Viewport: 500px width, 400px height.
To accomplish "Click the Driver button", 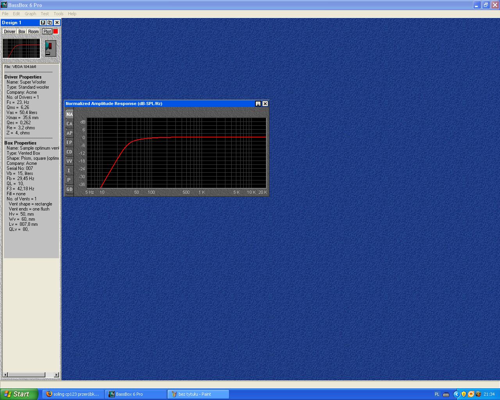I will click(9, 32).
